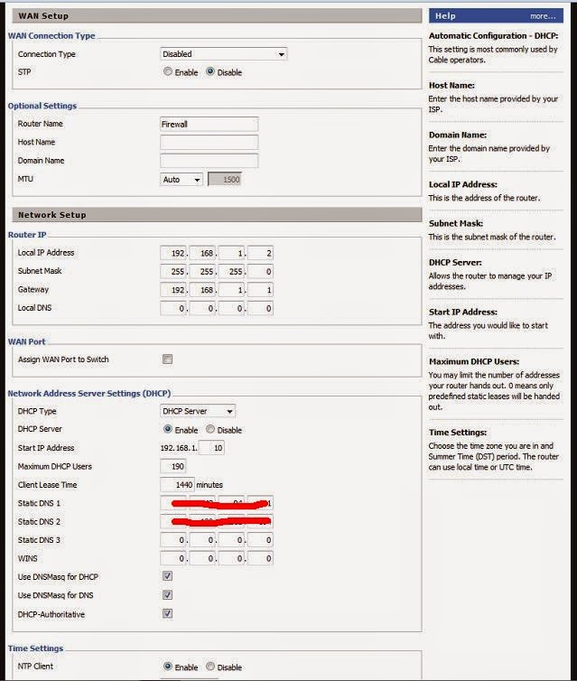Click WINS last octet field
Screen dimensions: 577x681
coord(260,558)
